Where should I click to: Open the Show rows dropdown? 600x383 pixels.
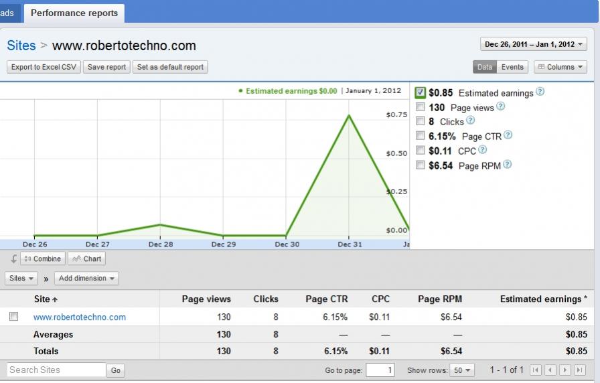[462, 370]
